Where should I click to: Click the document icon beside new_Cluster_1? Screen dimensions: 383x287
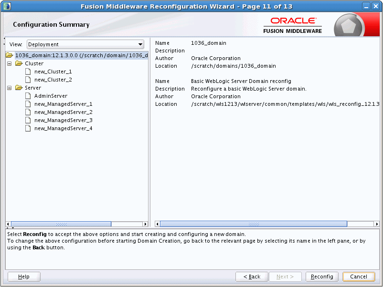(28, 72)
